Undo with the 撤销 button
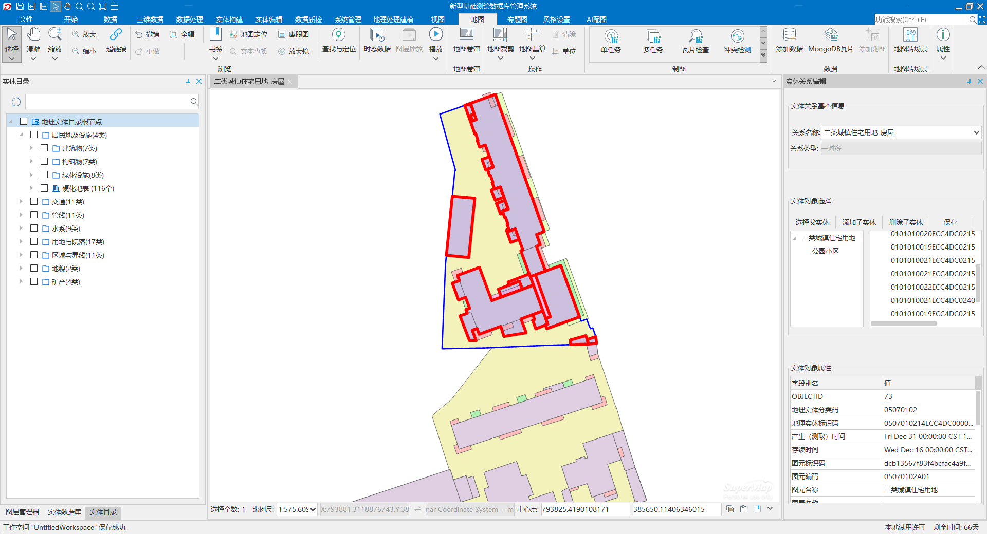The image size is (987, 534). tap(148, 34)
